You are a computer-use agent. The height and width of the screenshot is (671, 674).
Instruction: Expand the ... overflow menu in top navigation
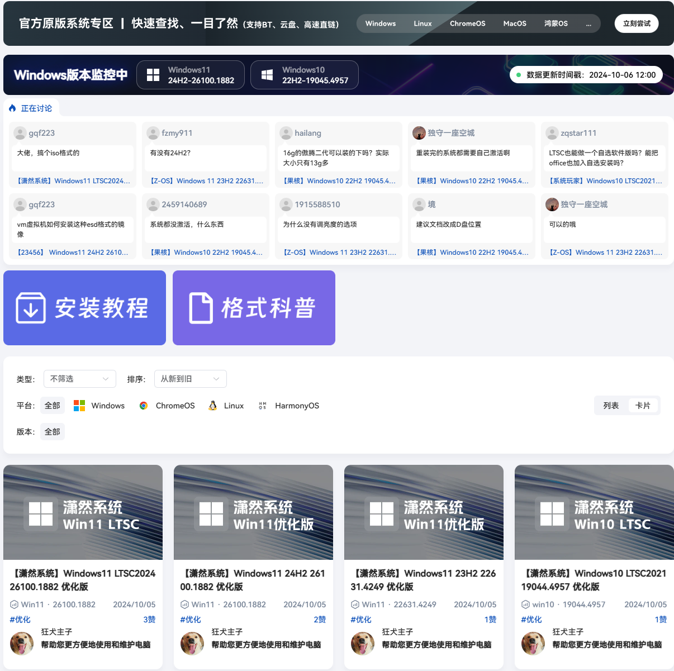point(588,23)
